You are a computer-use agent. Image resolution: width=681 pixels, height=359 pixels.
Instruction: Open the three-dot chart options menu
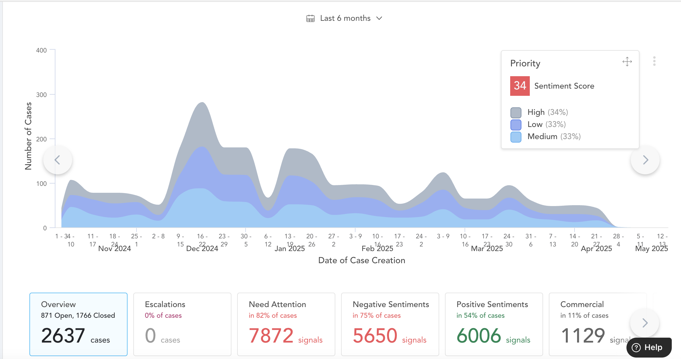(654, 61)
